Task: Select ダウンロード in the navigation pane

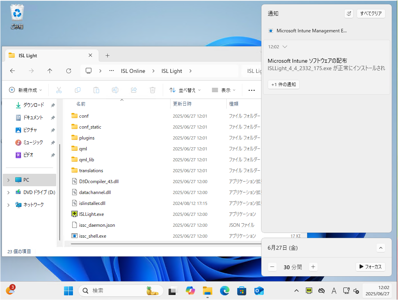Action: 30,105
